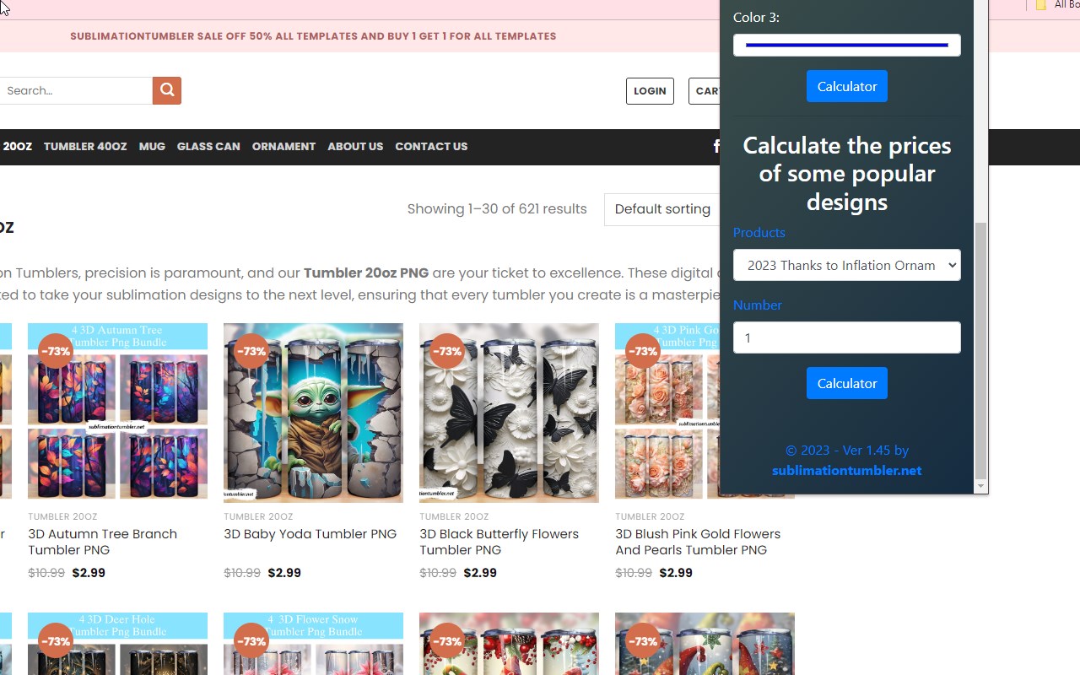Open 3D Baby Yoda Tumbler PNG link

310,534
